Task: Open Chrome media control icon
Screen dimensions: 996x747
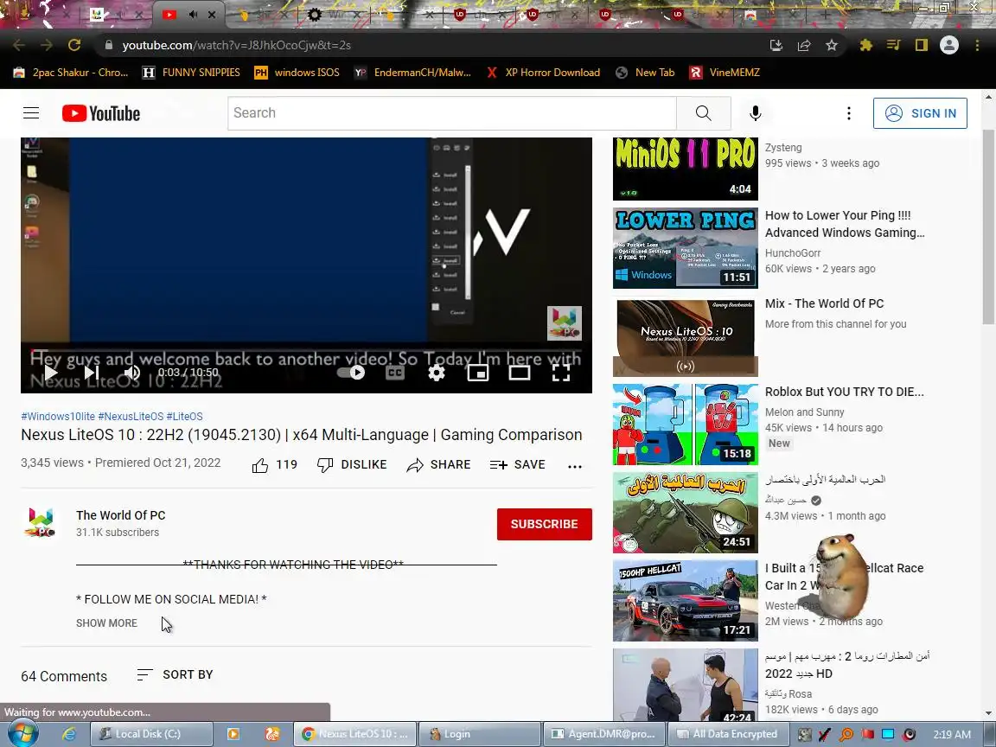Action: [x=894, y=45]
